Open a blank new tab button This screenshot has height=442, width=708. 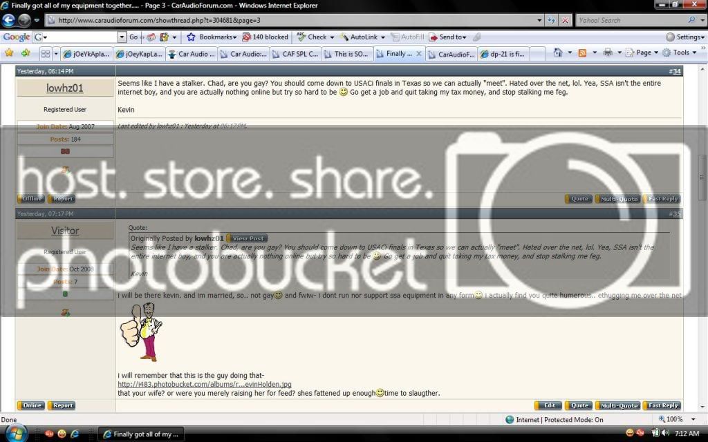pos(537,54)
